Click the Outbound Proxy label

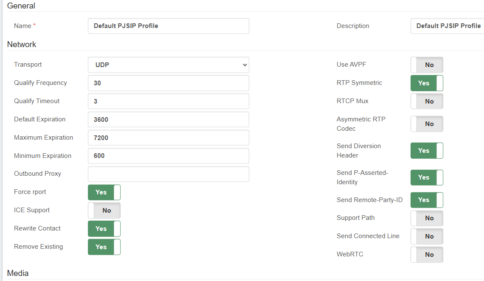[x=37, y=173]
